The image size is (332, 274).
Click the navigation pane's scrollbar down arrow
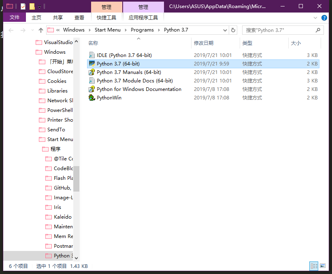[76, 257]
